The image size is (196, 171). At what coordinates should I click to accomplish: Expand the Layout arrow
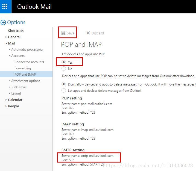(9, 93)
